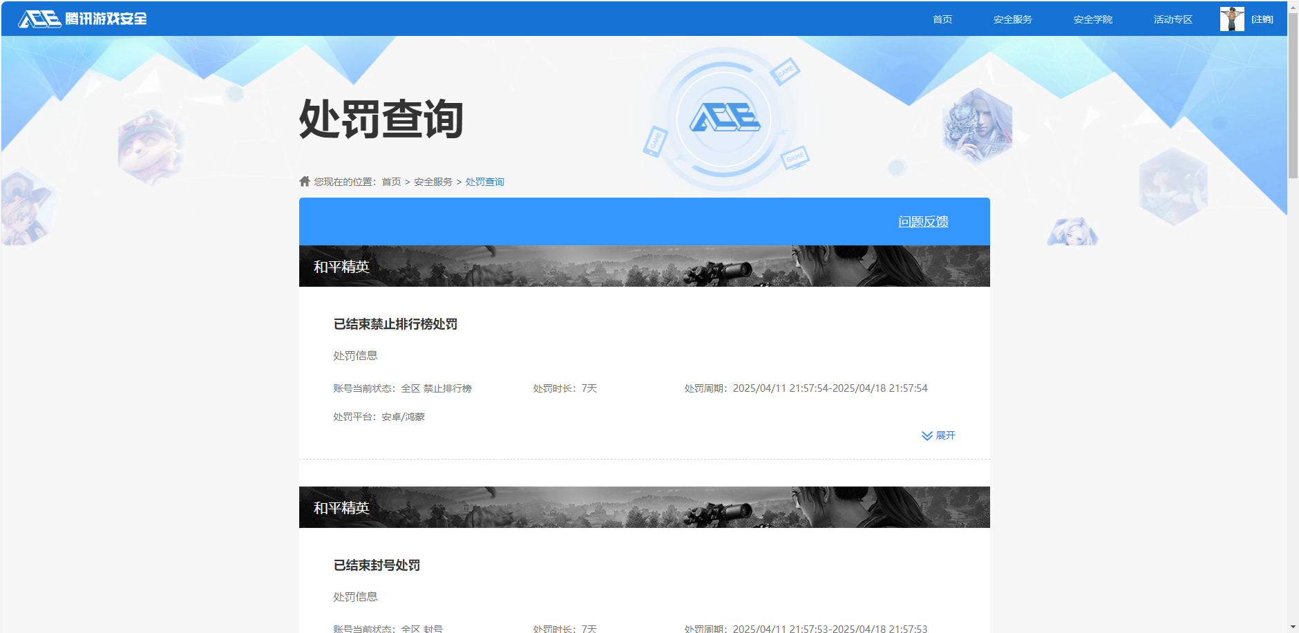Click 首页 in the breadcrumb path
Viewport: 1299px width, 633px height.
(x=391, y=182)
